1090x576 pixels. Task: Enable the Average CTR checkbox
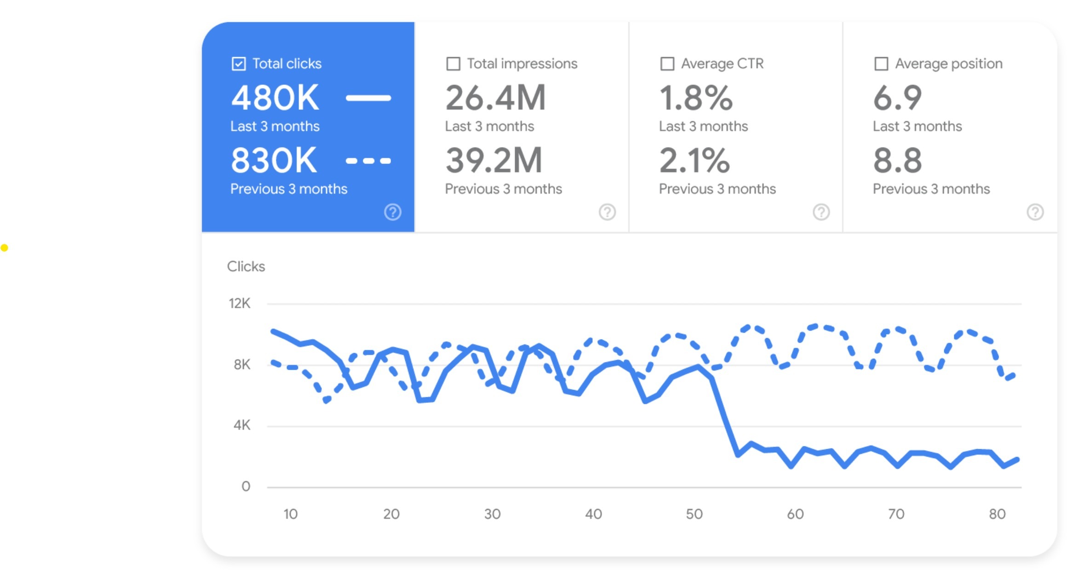tap(666, 64)
